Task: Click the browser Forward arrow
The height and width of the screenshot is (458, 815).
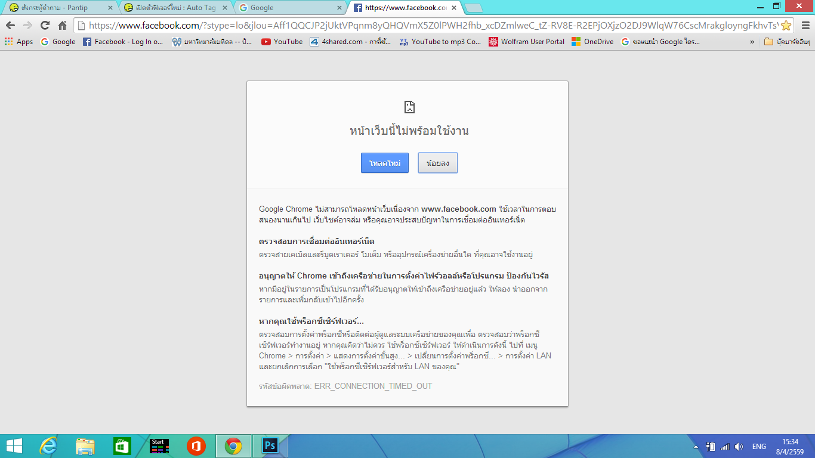Action: tap(27, 26)
